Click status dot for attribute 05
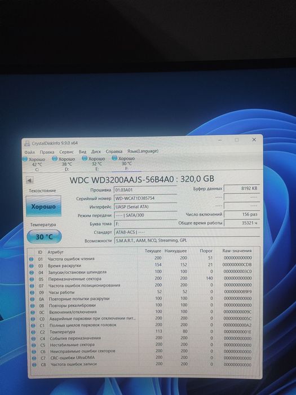Viewport: 296px width, 395px height. pos(32,279)
